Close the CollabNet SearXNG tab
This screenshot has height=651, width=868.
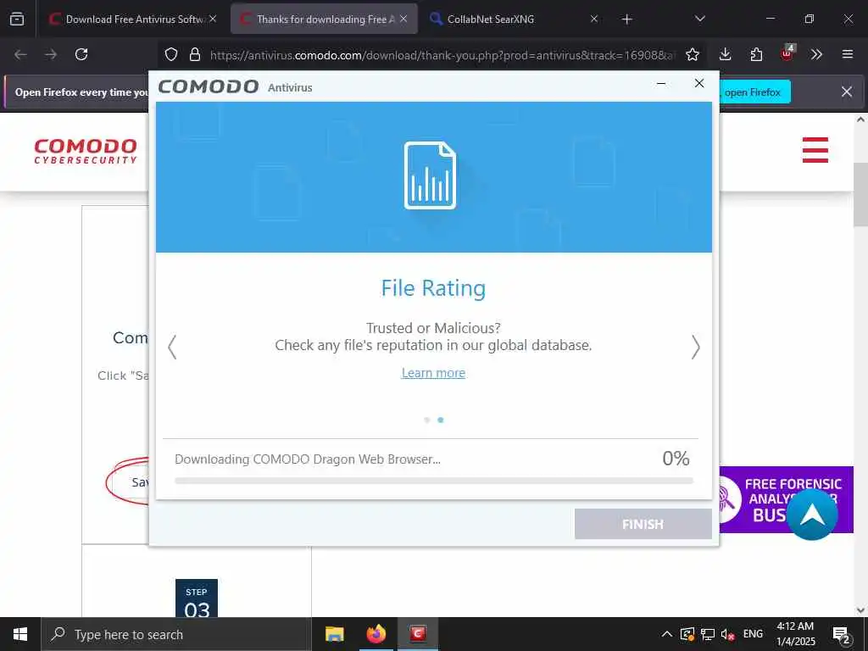pos(594,19)
